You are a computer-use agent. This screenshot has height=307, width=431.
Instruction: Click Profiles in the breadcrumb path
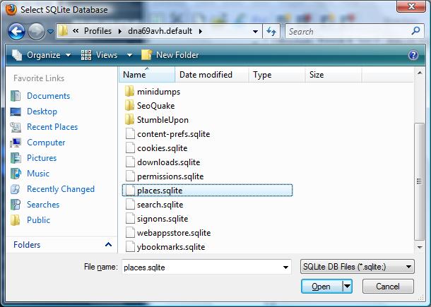pos(98,31)
